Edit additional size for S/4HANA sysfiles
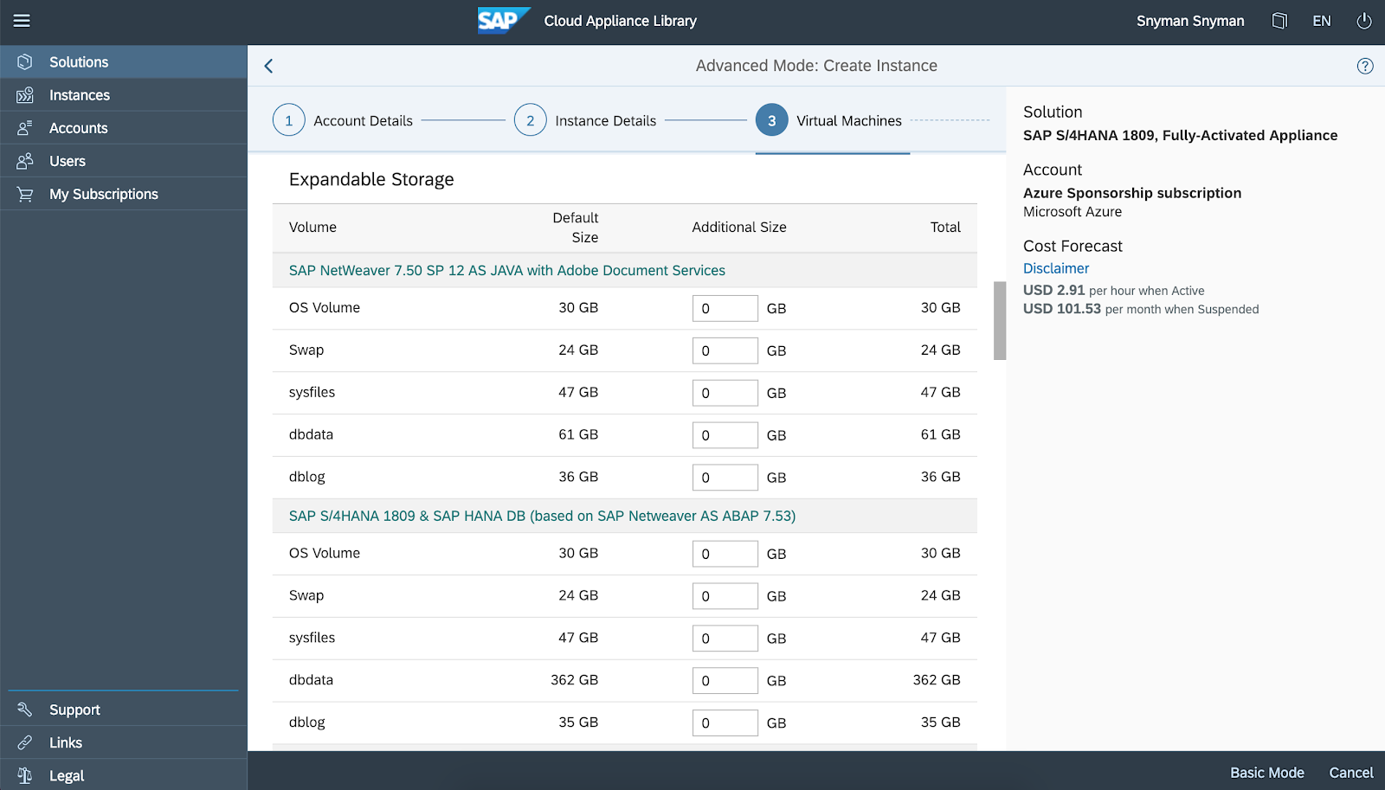Screen dimensions: 1385x790 pos(725,639)
